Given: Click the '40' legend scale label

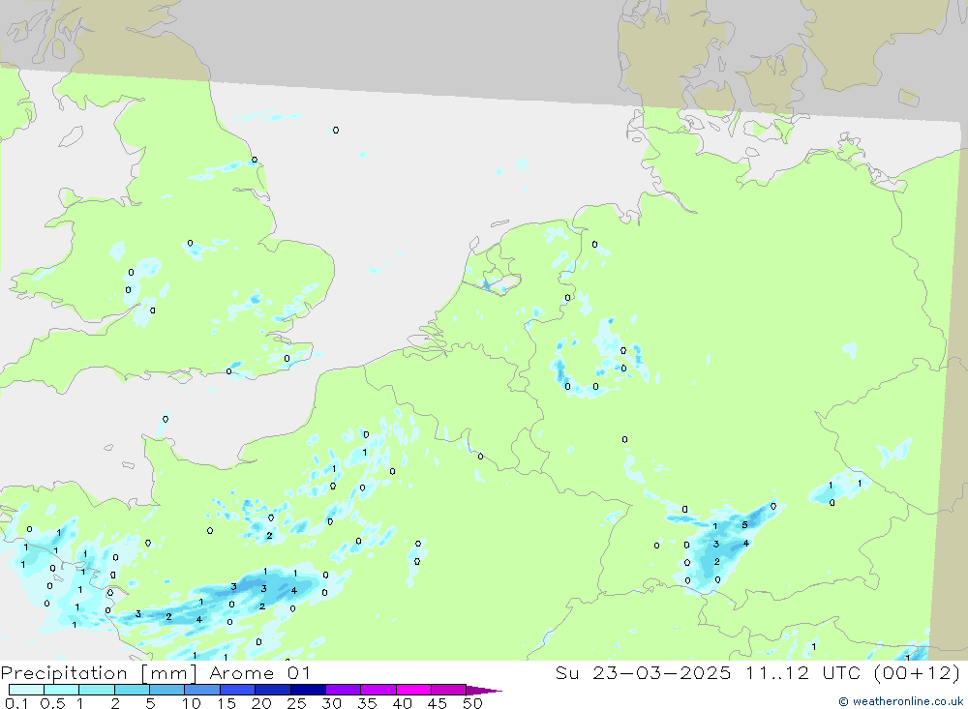Looking at the screenshot, I should (x=402, y=703).
